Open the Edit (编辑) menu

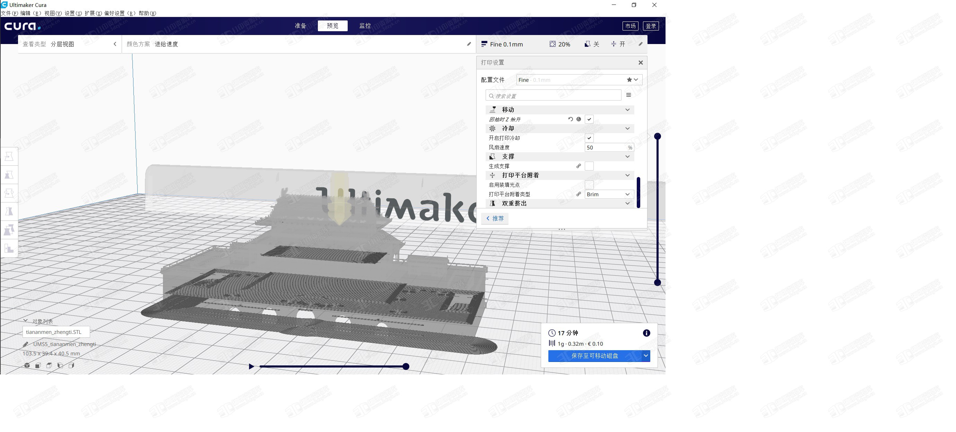[31, 14]
